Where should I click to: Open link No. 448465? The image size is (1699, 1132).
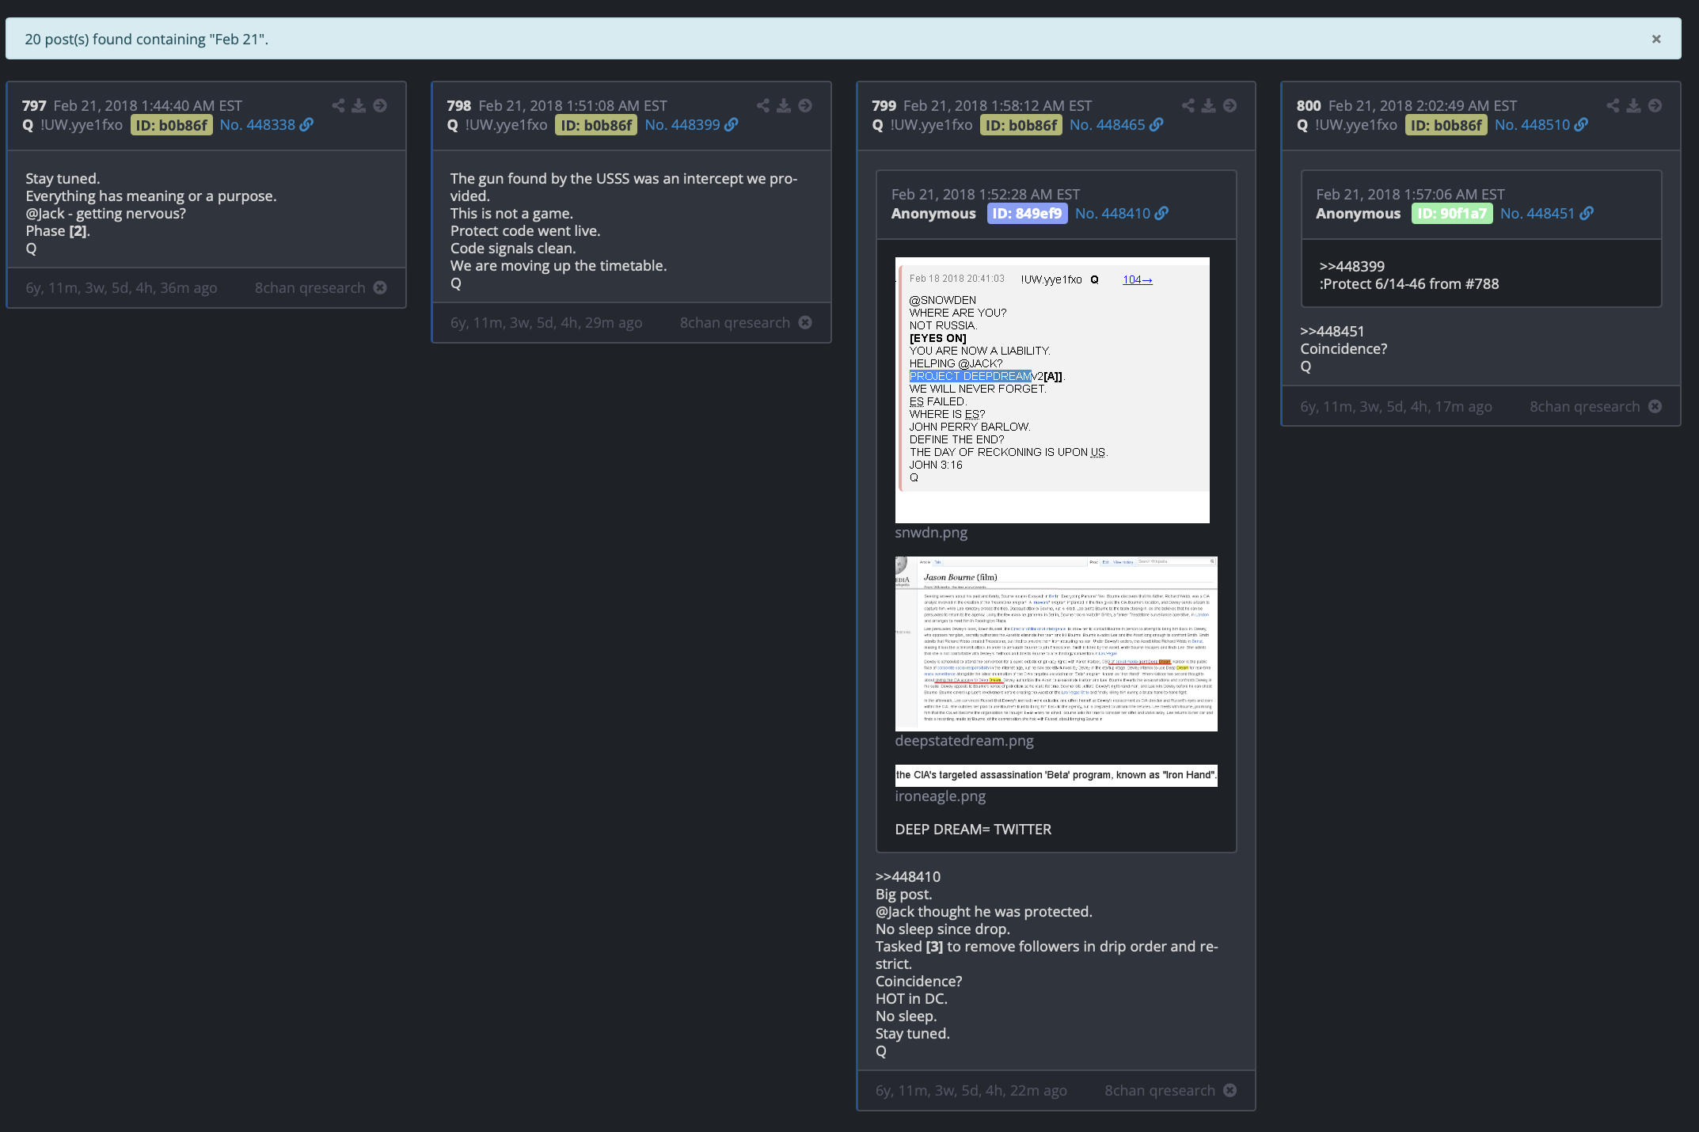pyautogui.click(x=1107, y=125)
